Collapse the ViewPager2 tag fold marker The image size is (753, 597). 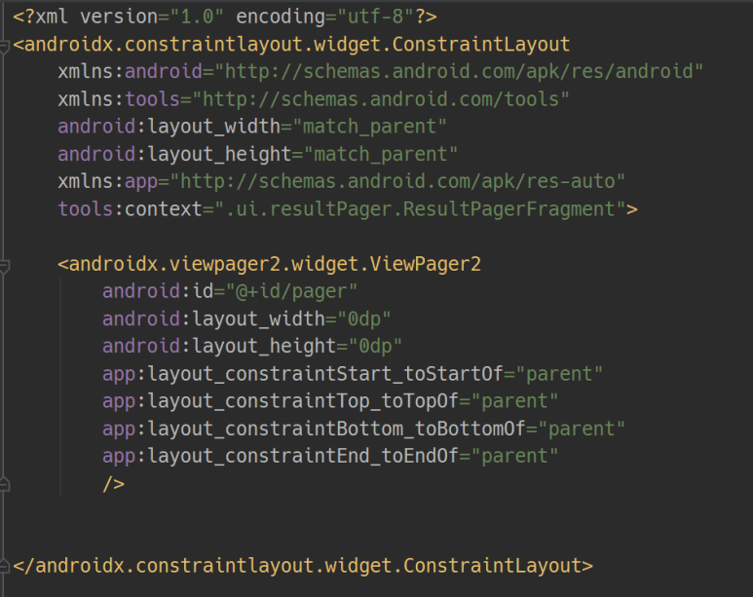point(5,264)
